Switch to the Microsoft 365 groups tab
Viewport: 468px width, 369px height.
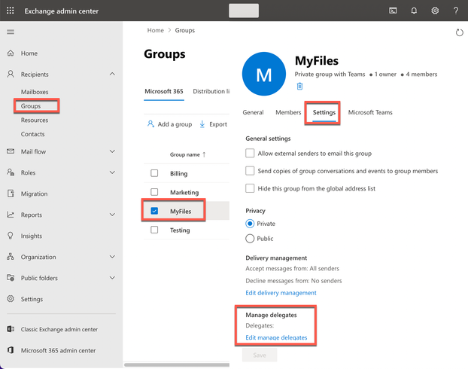pos(164,91)
